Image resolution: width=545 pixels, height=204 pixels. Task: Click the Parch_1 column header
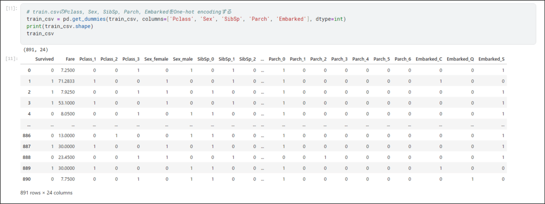[298, 59]
